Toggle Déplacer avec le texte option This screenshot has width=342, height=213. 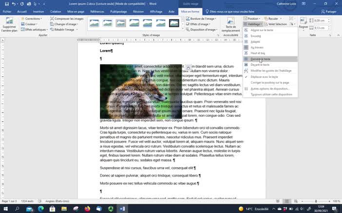264,77
